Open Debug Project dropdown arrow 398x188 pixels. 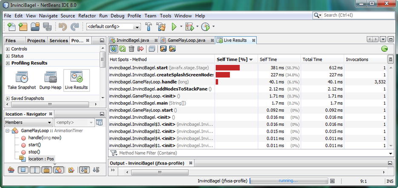coord(197,26)
